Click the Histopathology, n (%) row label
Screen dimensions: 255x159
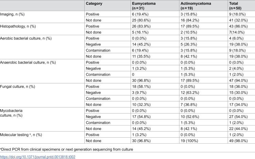point(18,26)
